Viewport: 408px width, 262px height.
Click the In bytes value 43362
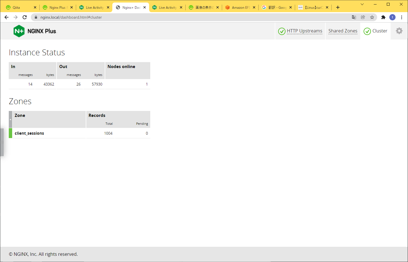(x=49, y=84)
